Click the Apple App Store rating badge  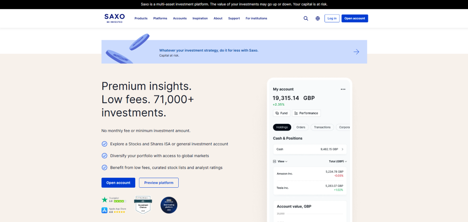(x=113, y=211)
